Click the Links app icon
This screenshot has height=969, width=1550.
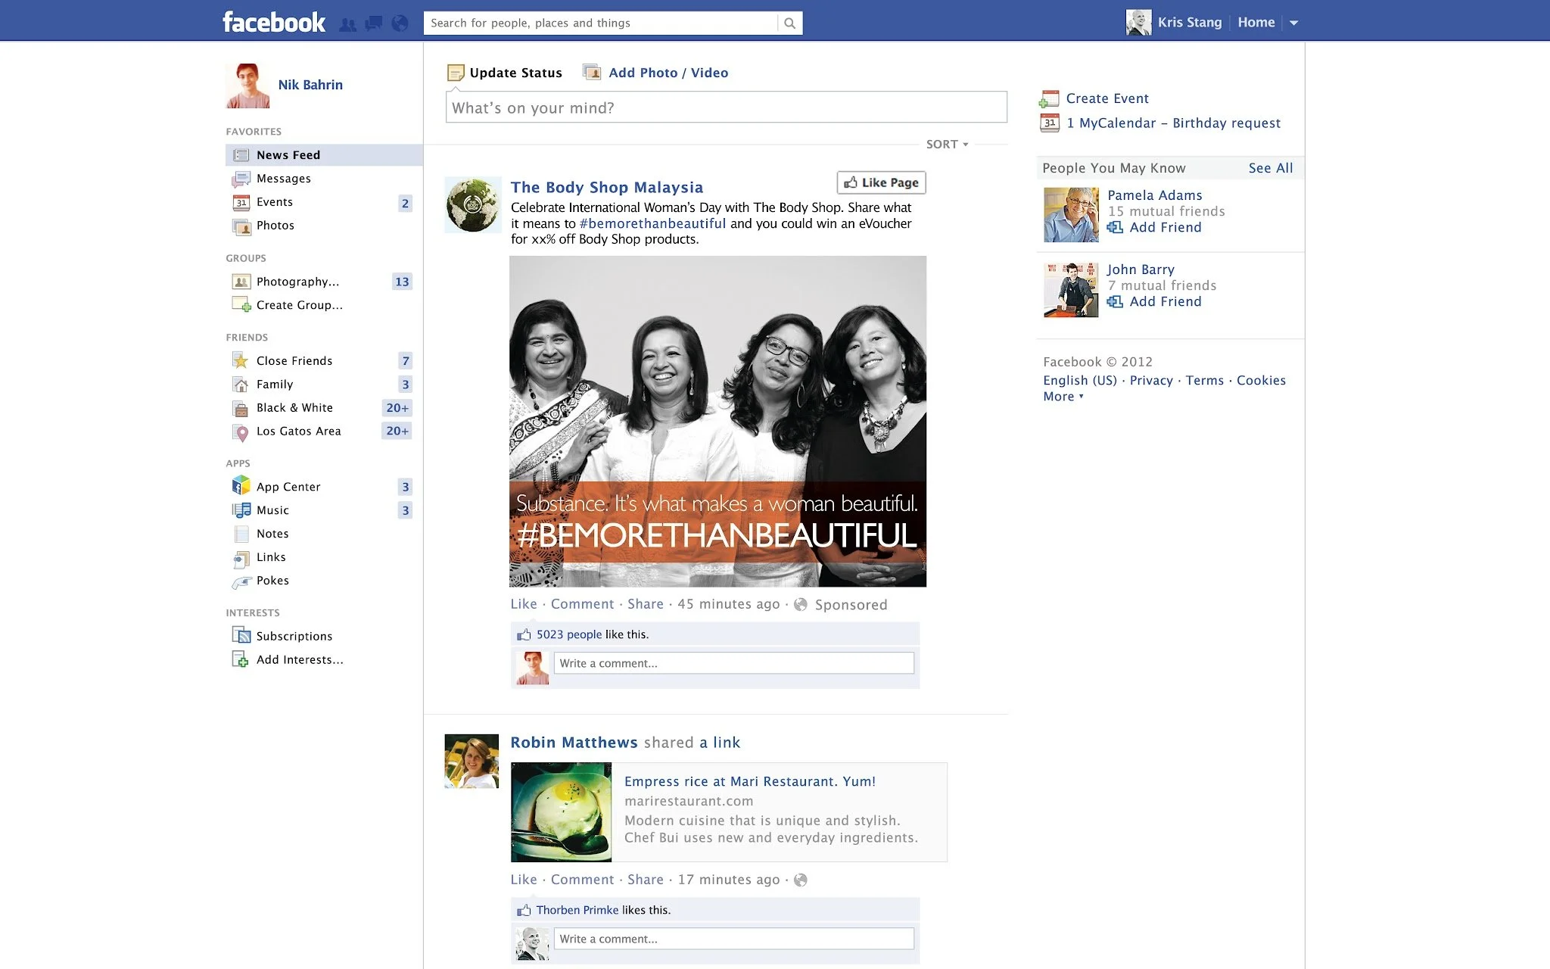coord(241,559)
